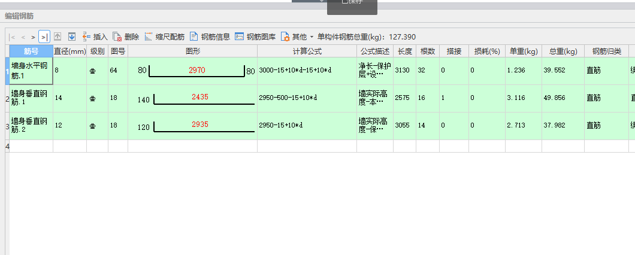
Task: Select empty row 4 header
Action: (x=7, y=146)
